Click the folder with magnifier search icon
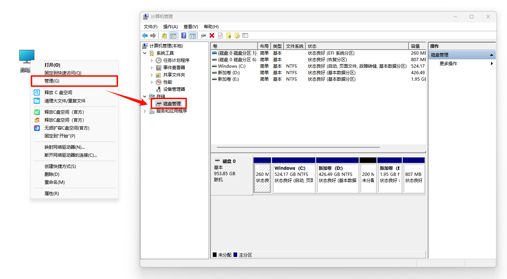This screenshot has height=279, width=507. pyautogui.click(x=237, y=35)
